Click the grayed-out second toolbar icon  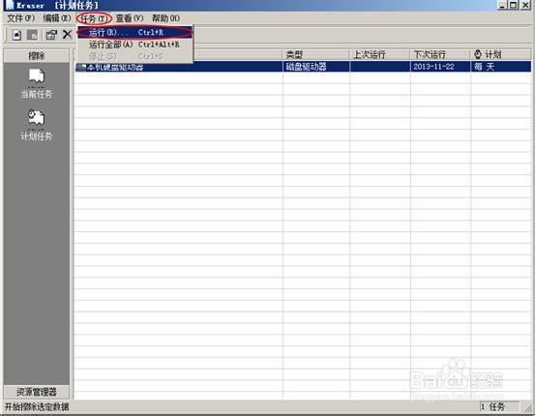[33, 35]
